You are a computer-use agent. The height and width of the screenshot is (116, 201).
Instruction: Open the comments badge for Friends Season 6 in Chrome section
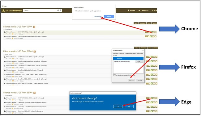pyautogui.click(x=147, y=36)
